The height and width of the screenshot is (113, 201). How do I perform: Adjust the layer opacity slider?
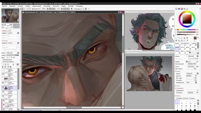pyautogui.click(x=13, y=55)
